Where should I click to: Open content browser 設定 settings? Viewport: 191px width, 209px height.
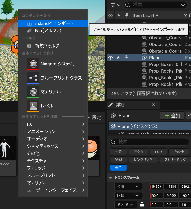[97, 118]
